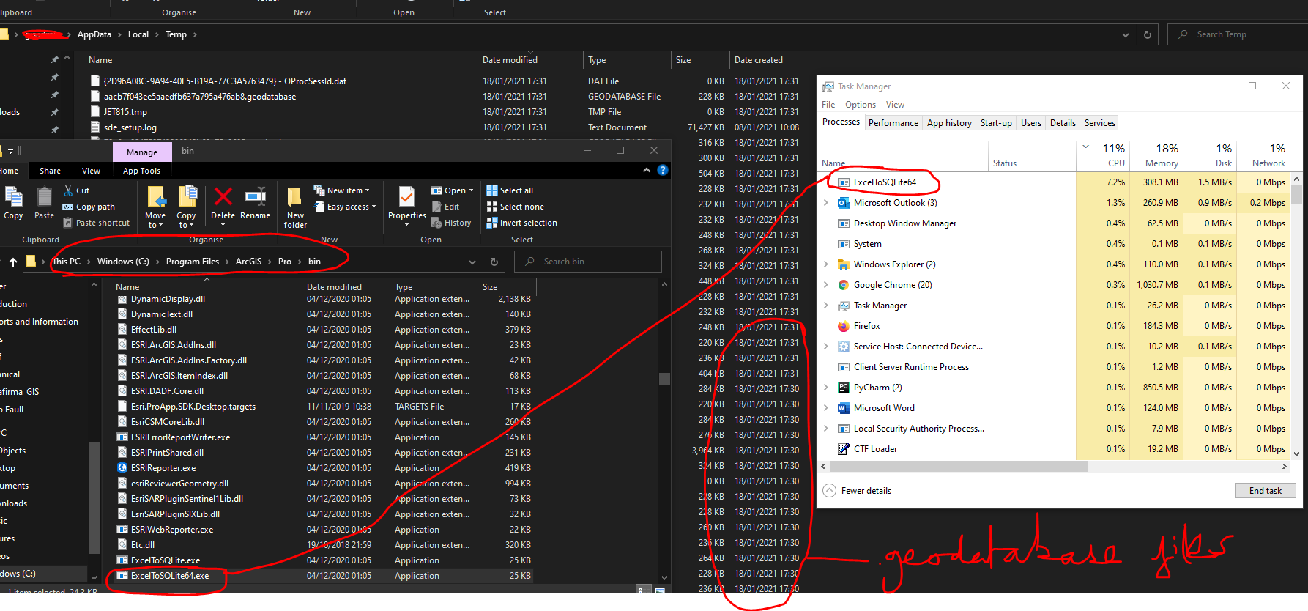Screen dimensions: 1308x611
Task: Click Invert selection in the ribbon
Action: [x=521, y=223]
